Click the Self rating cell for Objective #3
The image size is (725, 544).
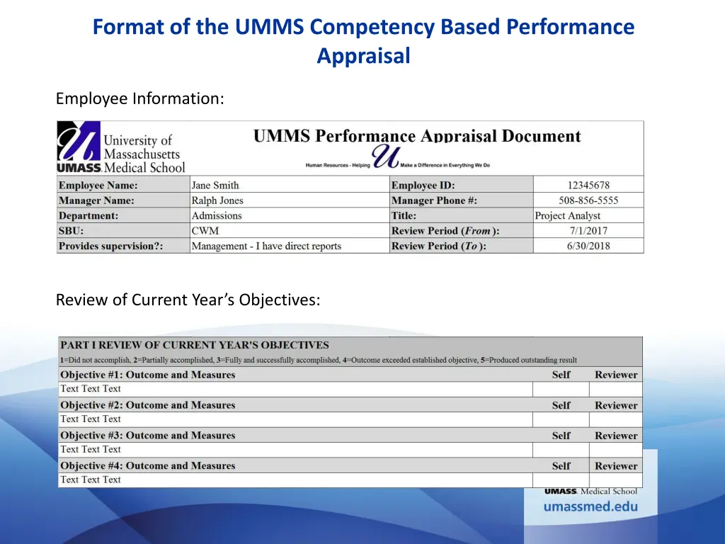point(561,450)
